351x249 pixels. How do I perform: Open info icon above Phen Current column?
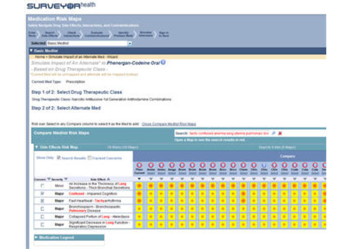139,165
